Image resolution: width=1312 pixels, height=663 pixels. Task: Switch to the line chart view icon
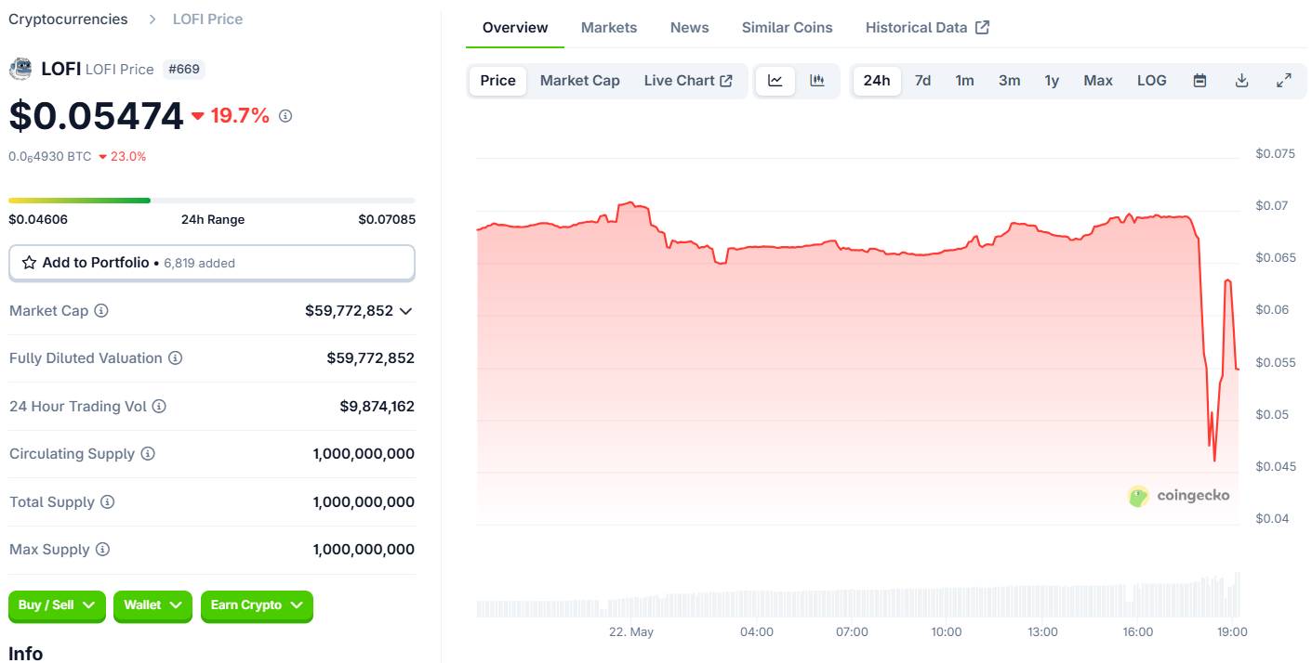click(775, 81)
